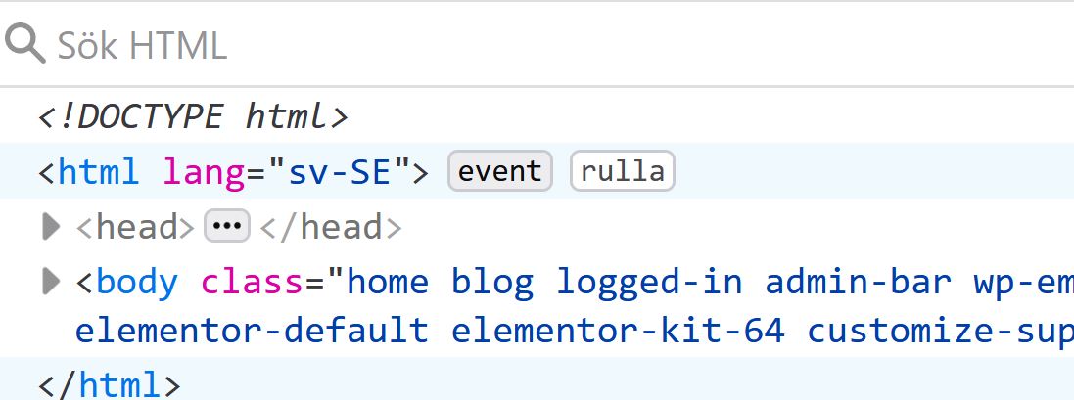
Task: Expand the head element node
Action: coord(51,227)
